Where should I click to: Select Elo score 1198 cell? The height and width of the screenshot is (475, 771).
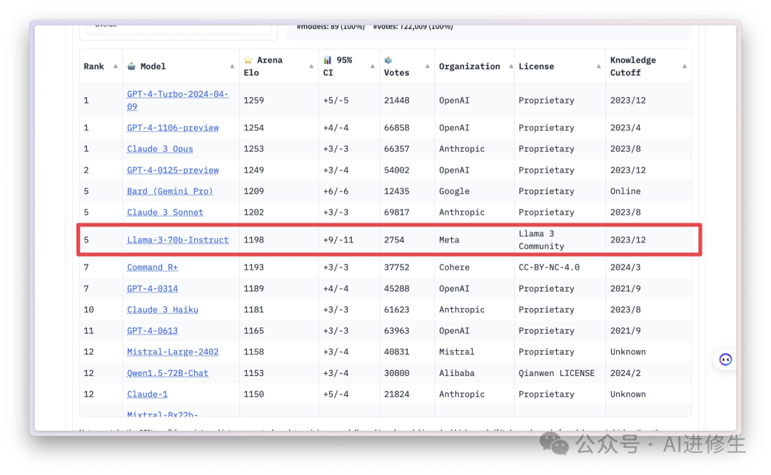tap(253, 240)
